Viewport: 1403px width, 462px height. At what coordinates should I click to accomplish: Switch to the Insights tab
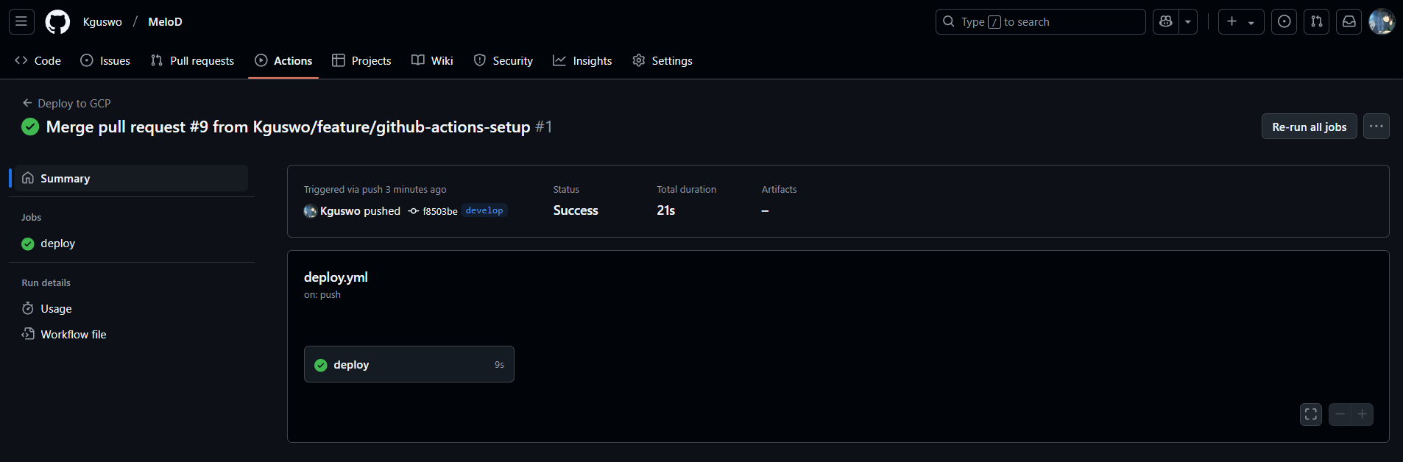(x=582, y=61)
